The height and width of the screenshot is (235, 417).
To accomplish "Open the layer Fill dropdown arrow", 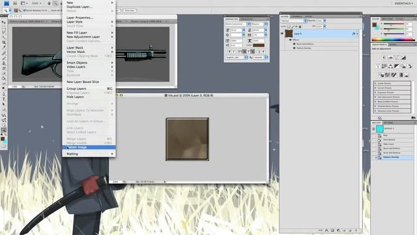I will click(324, 27).
